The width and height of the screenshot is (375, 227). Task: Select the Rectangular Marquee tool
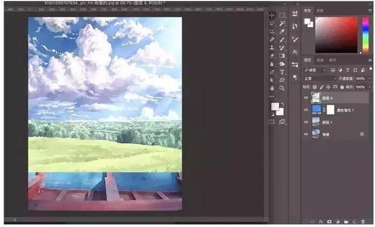(282, 16)
